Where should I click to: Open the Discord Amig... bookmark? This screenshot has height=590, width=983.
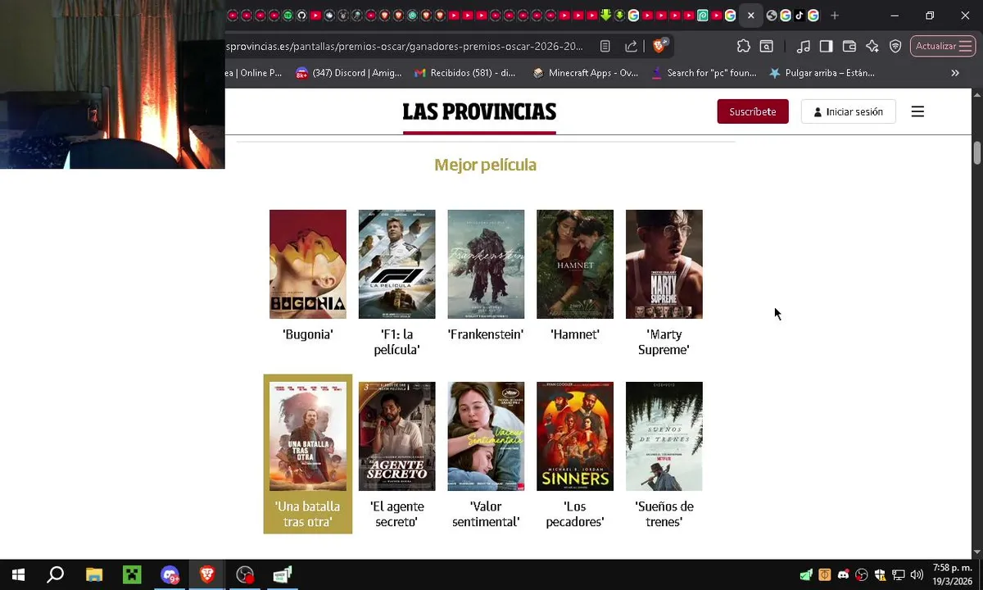(348, 73)
